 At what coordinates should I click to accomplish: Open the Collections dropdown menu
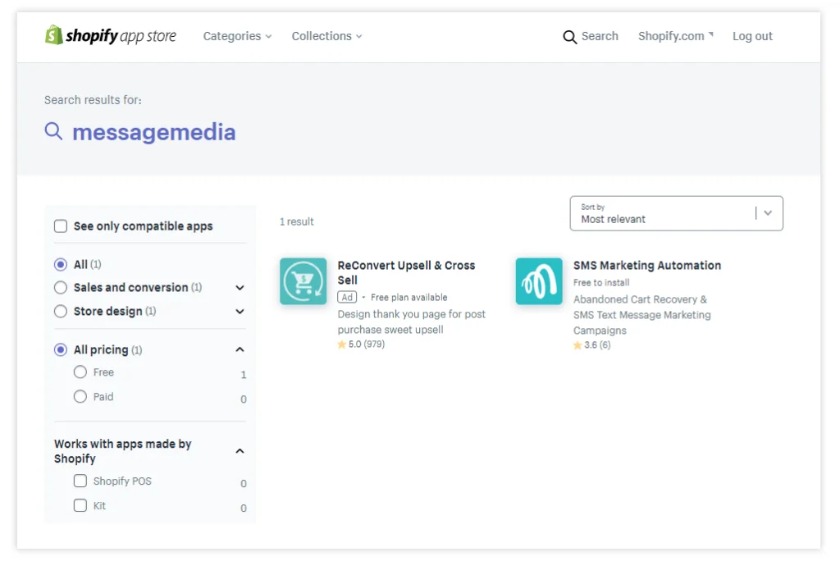(326, 36)
